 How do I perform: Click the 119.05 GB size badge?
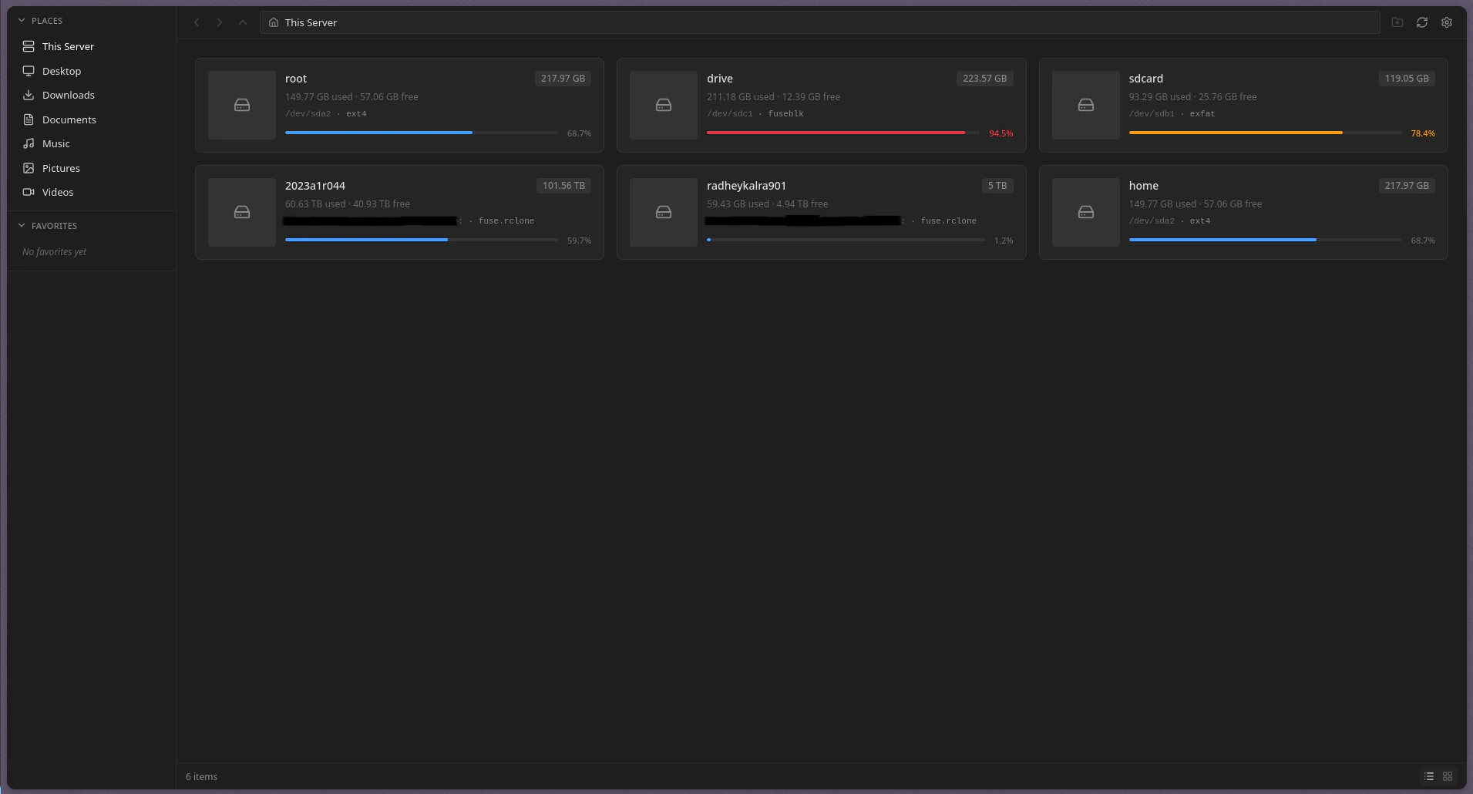click(x=1407, y=79)
